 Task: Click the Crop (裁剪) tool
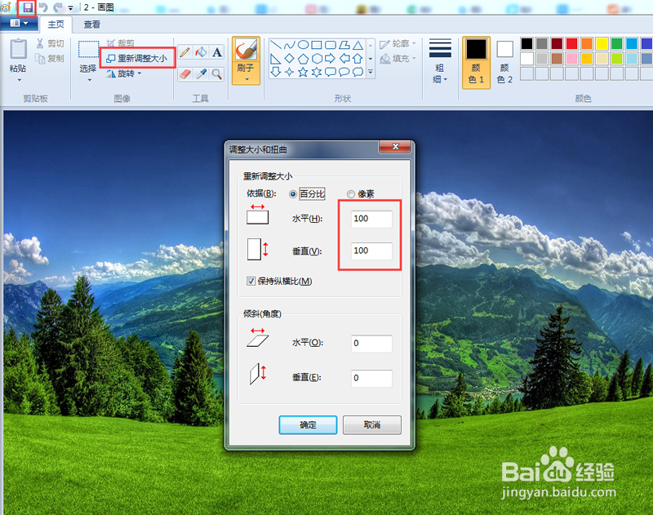click(120, 43)
